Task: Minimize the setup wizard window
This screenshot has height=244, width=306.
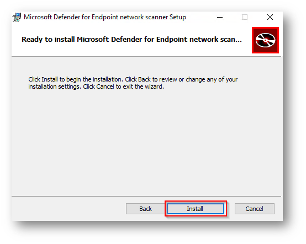Action: [220, 17]
